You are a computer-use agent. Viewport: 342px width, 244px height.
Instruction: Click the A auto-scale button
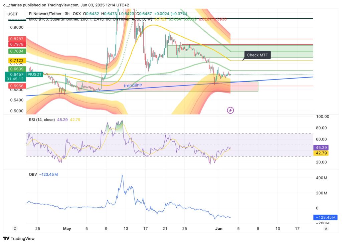326,229
